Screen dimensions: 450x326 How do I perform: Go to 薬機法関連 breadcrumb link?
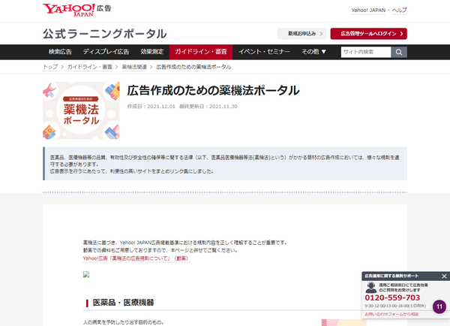click(x=134, y=67)
